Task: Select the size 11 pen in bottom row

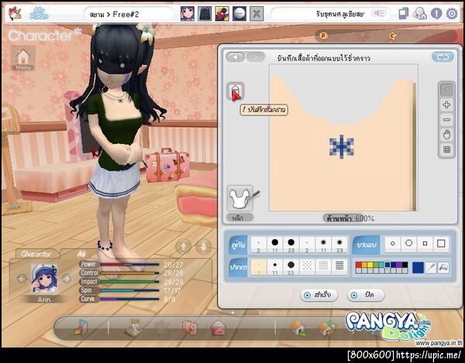Action: [x=275, y=267]
